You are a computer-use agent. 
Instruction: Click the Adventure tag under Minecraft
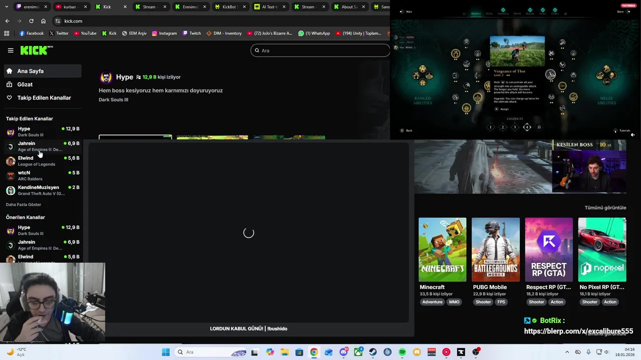[432, 302]
